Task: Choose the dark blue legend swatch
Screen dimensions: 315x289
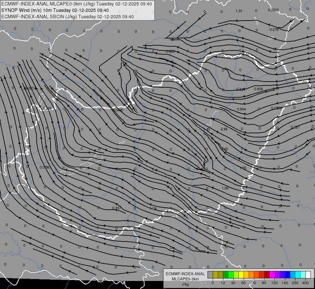Action: 287,275
